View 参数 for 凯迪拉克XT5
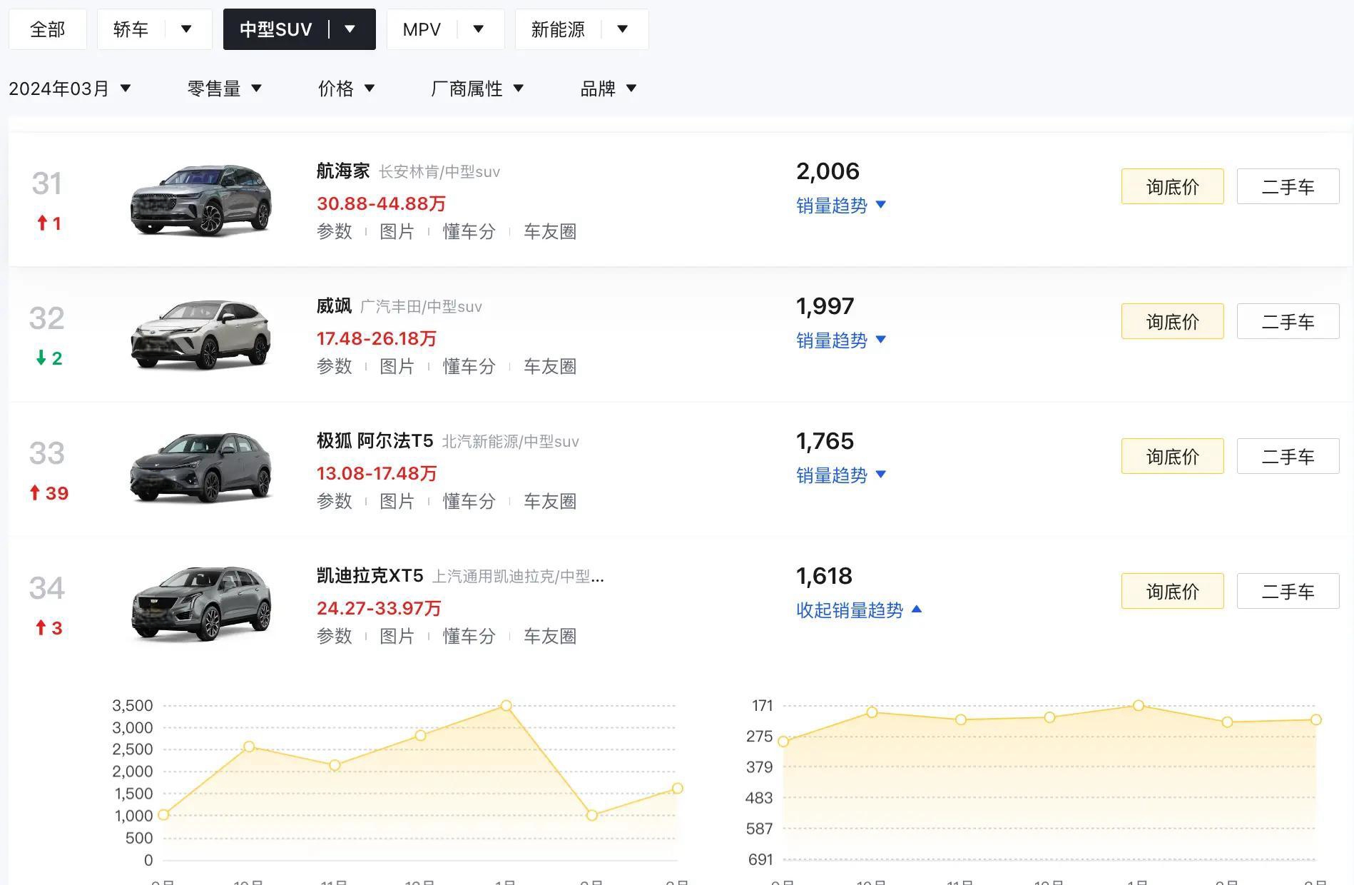 click(335, 636)
